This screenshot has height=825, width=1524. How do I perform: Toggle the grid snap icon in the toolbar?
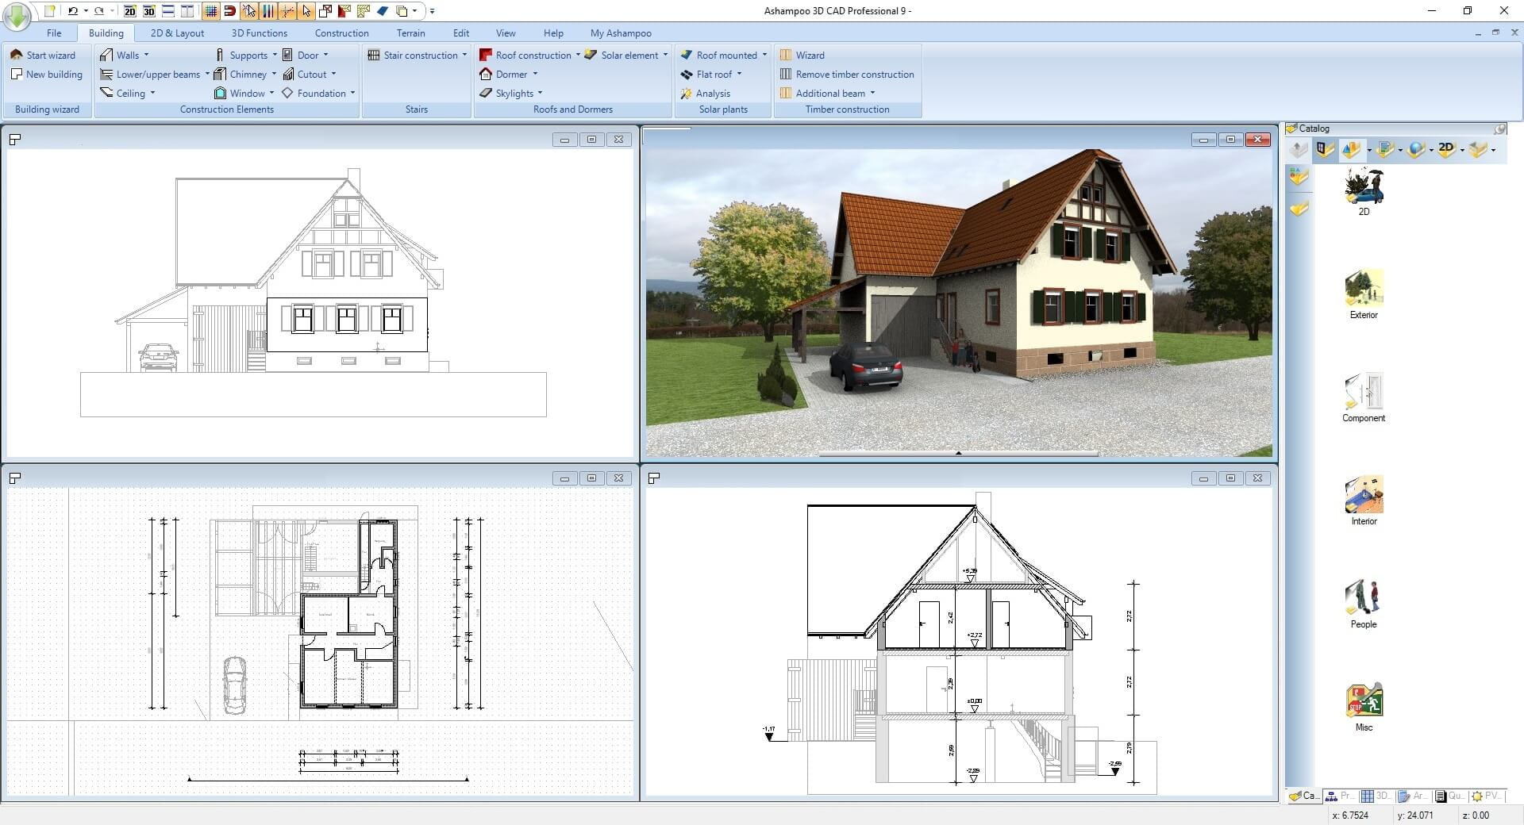click(x=210, y=11)
